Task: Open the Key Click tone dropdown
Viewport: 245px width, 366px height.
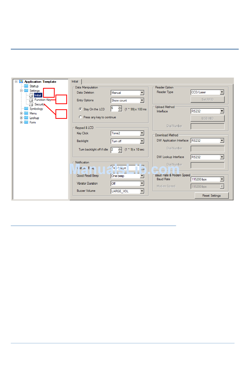Action: [142, 133]
